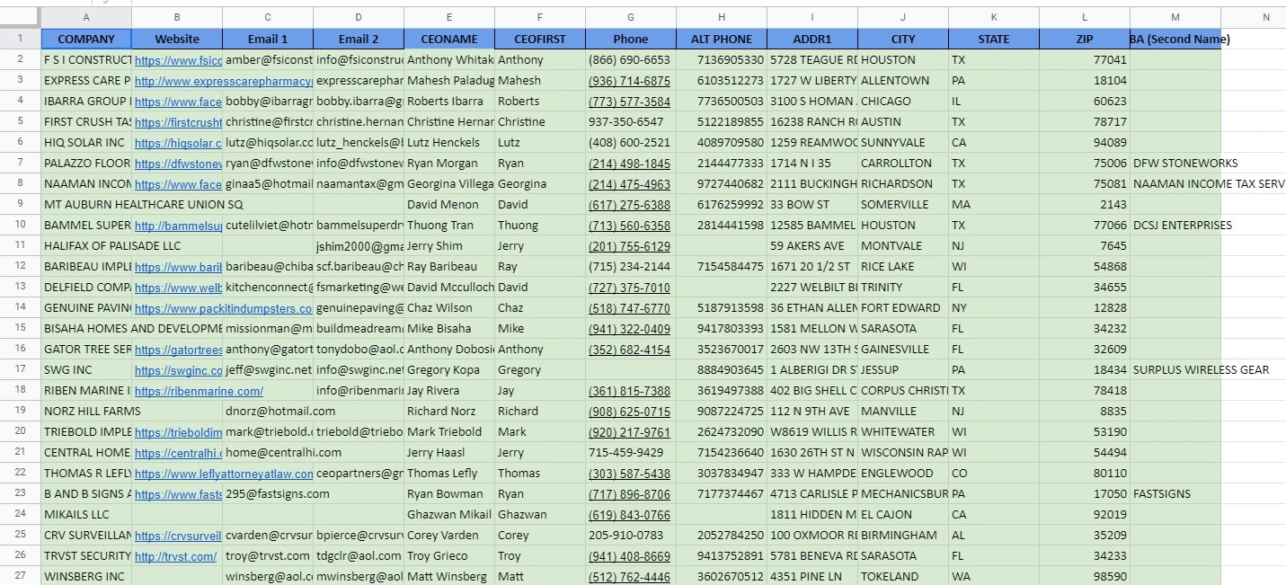The height and width of the screenshot is (585, 1286).
Task: Open the swginc website link
Action: point(178,370)
